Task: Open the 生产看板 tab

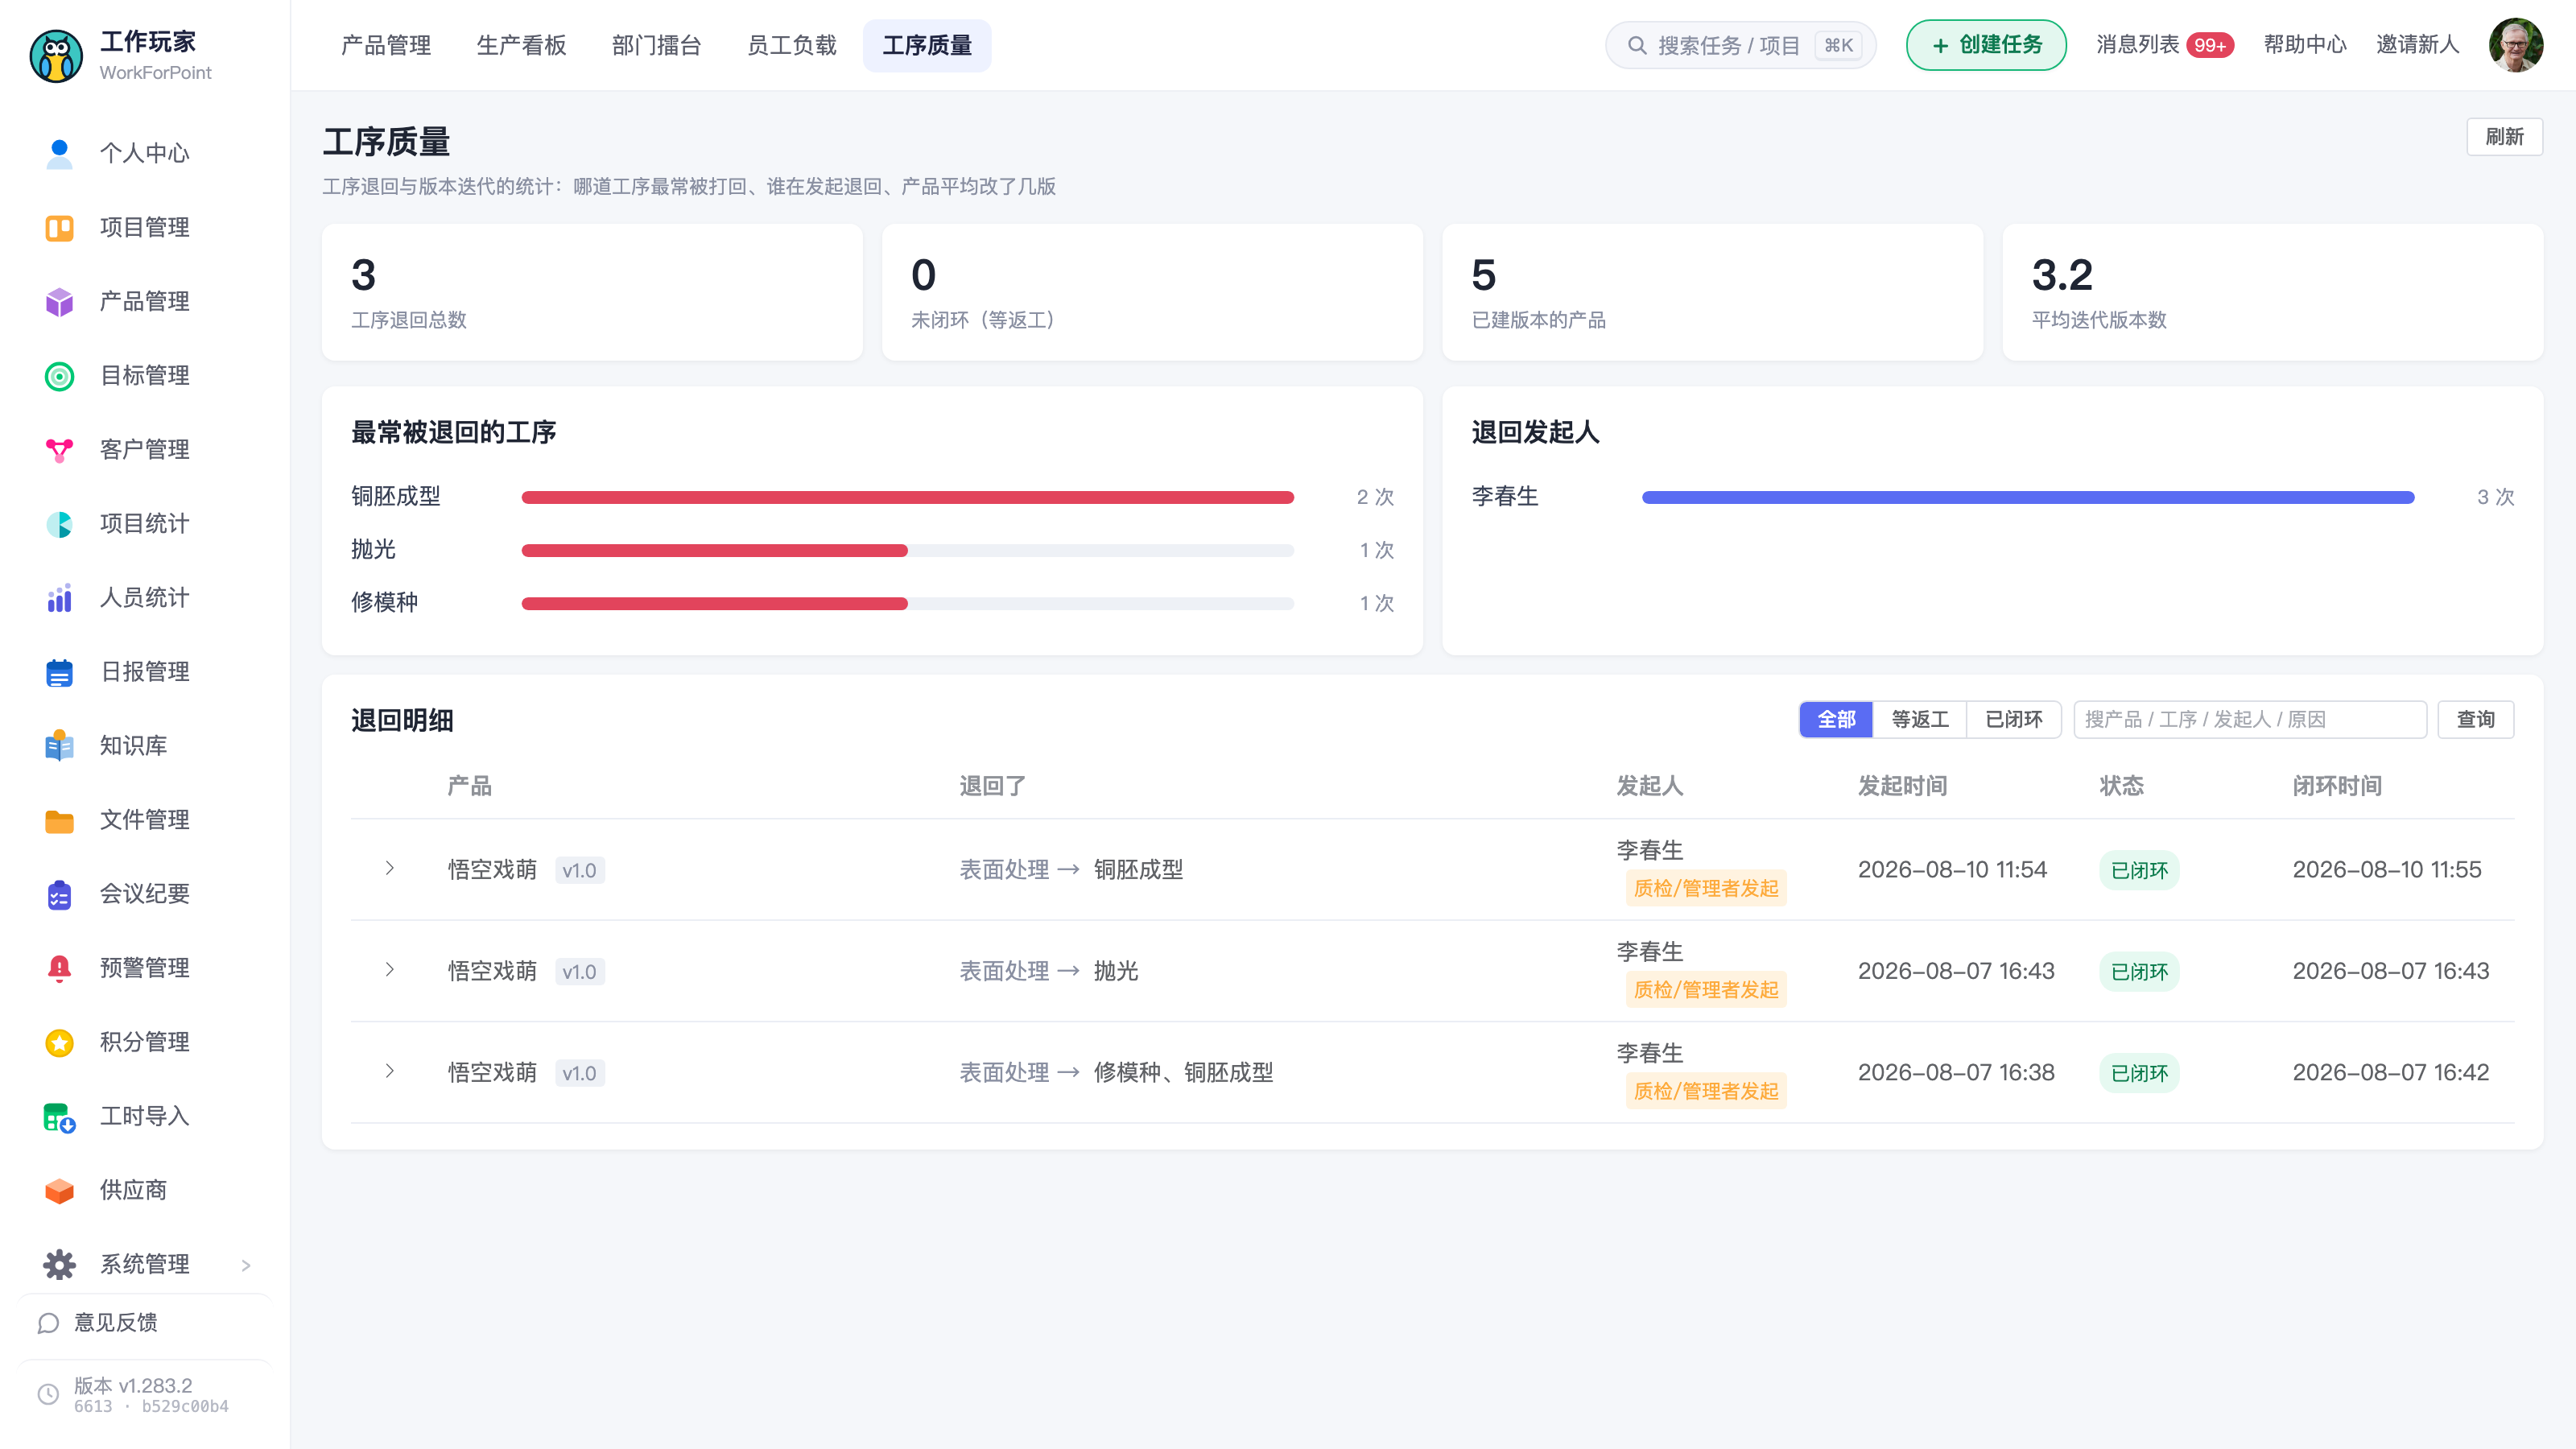Action: coord(521,45)
